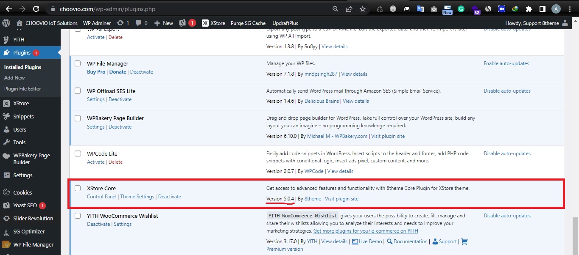Screen dimensions: 579x255
Task: Open XStore Core Control Panel
Action: click(102, 197)
